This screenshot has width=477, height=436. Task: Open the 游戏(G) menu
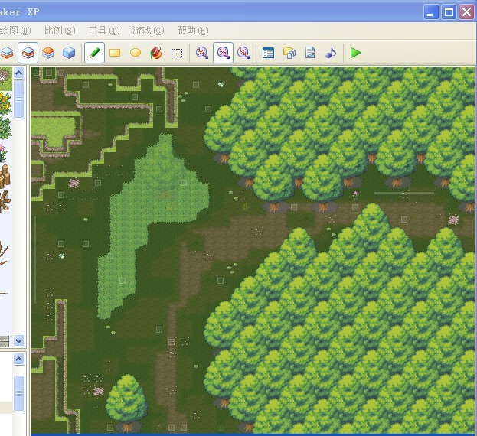click(149, 31)
